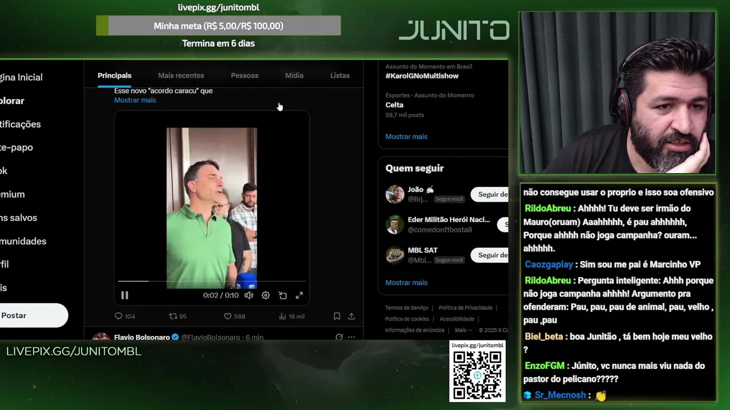Open video settings gear icon
The image size is (730, 410).
click(x=266, y=295)
